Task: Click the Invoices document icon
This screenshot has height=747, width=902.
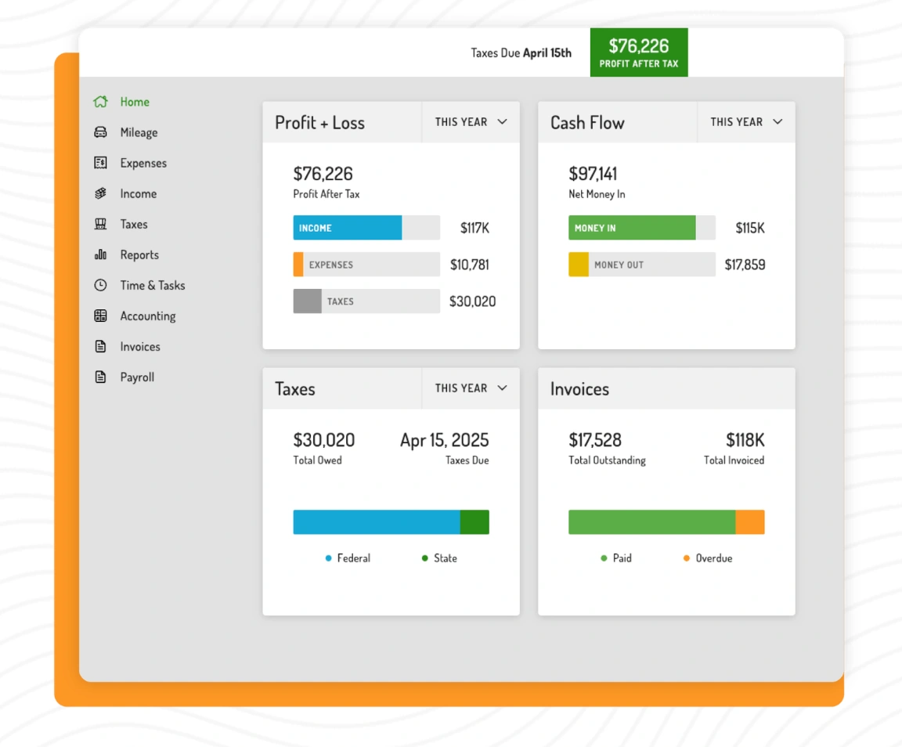Action: click(101, 346)
